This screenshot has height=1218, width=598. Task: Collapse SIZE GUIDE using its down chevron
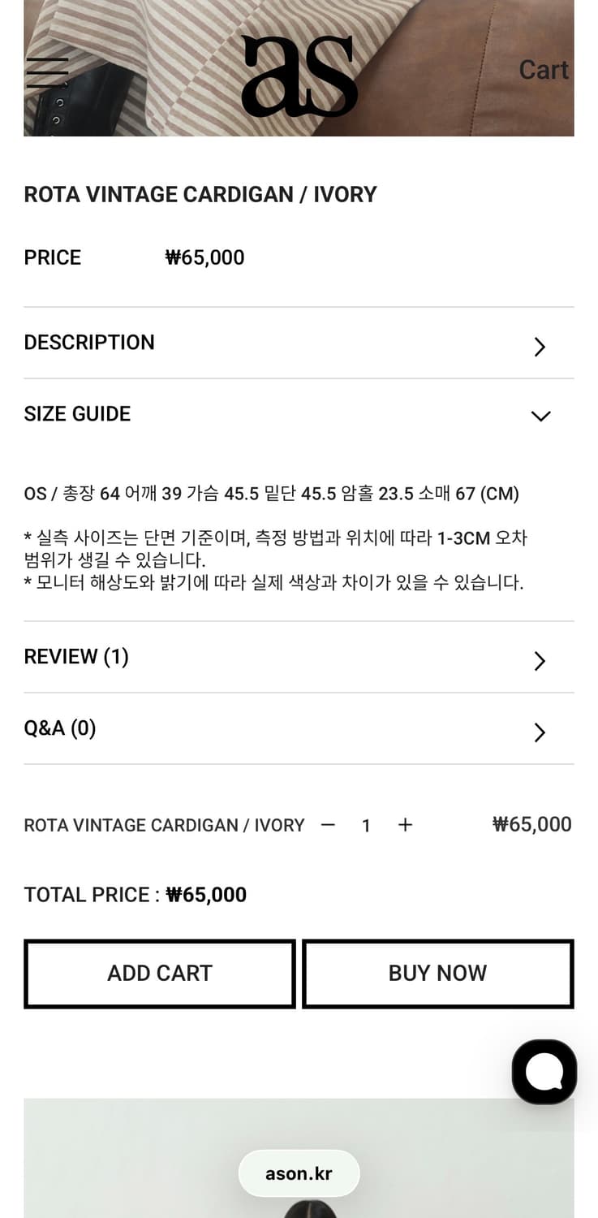540,416
